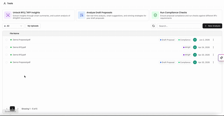The height and width of the screenshot is (116, 224).
Task: Click the New Analysis button
Action: click(x=212, y=26)
